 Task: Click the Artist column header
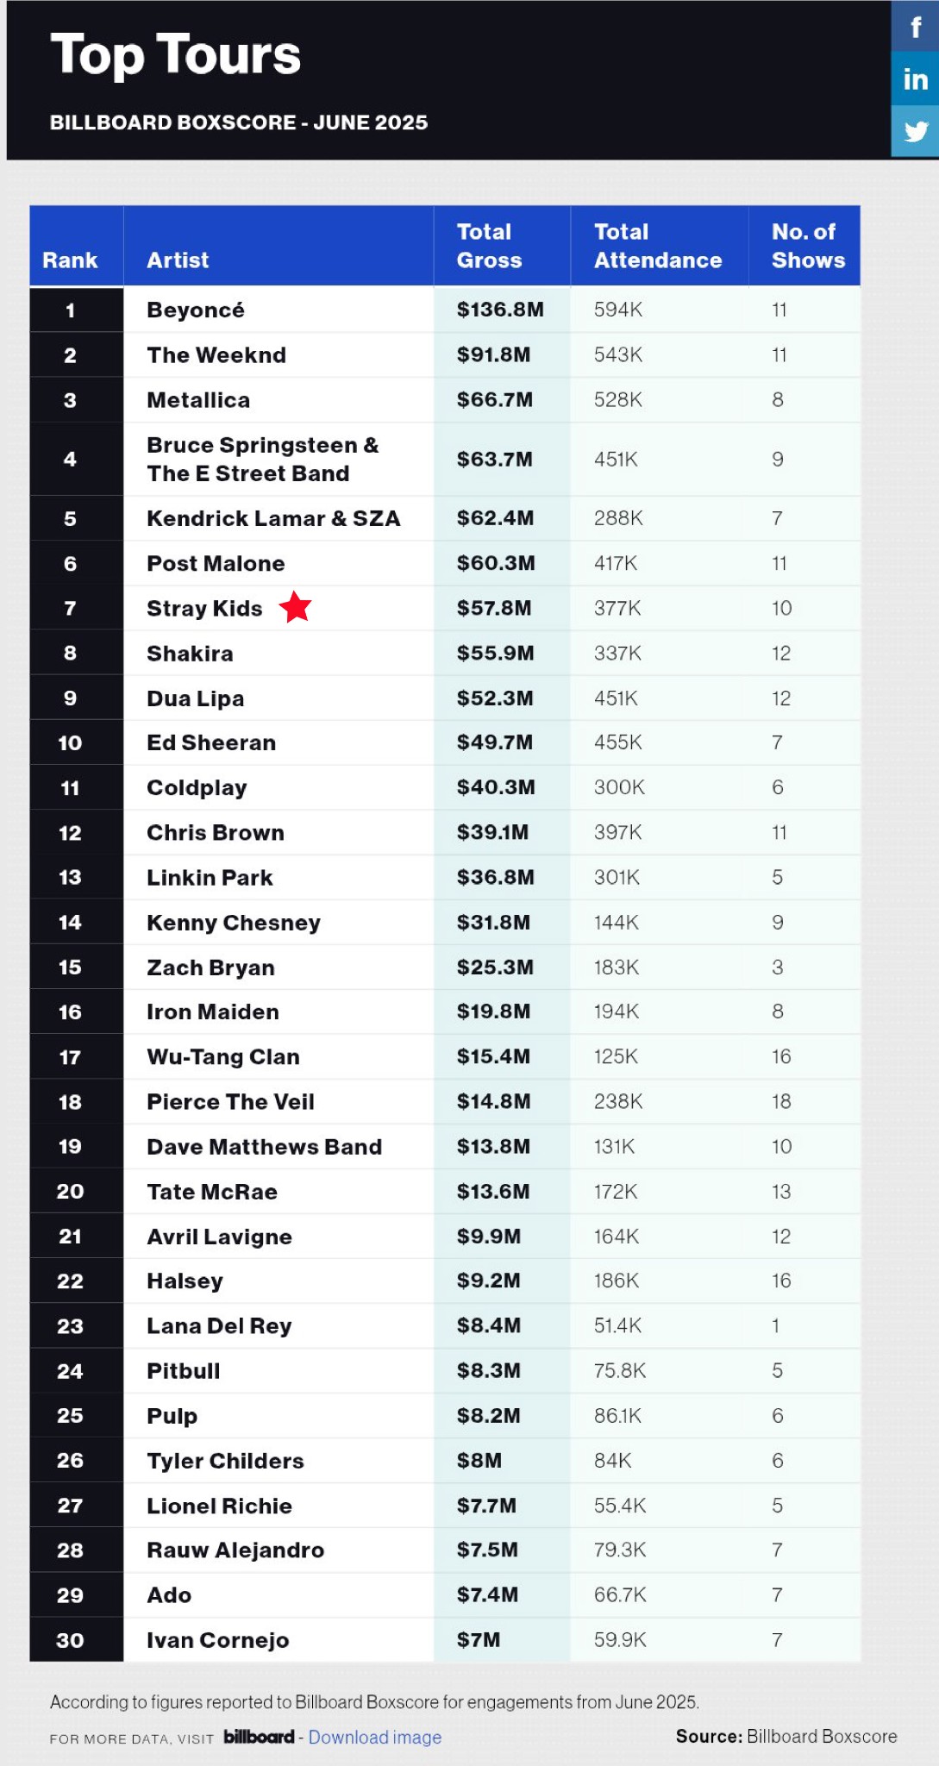click(178, 260)
